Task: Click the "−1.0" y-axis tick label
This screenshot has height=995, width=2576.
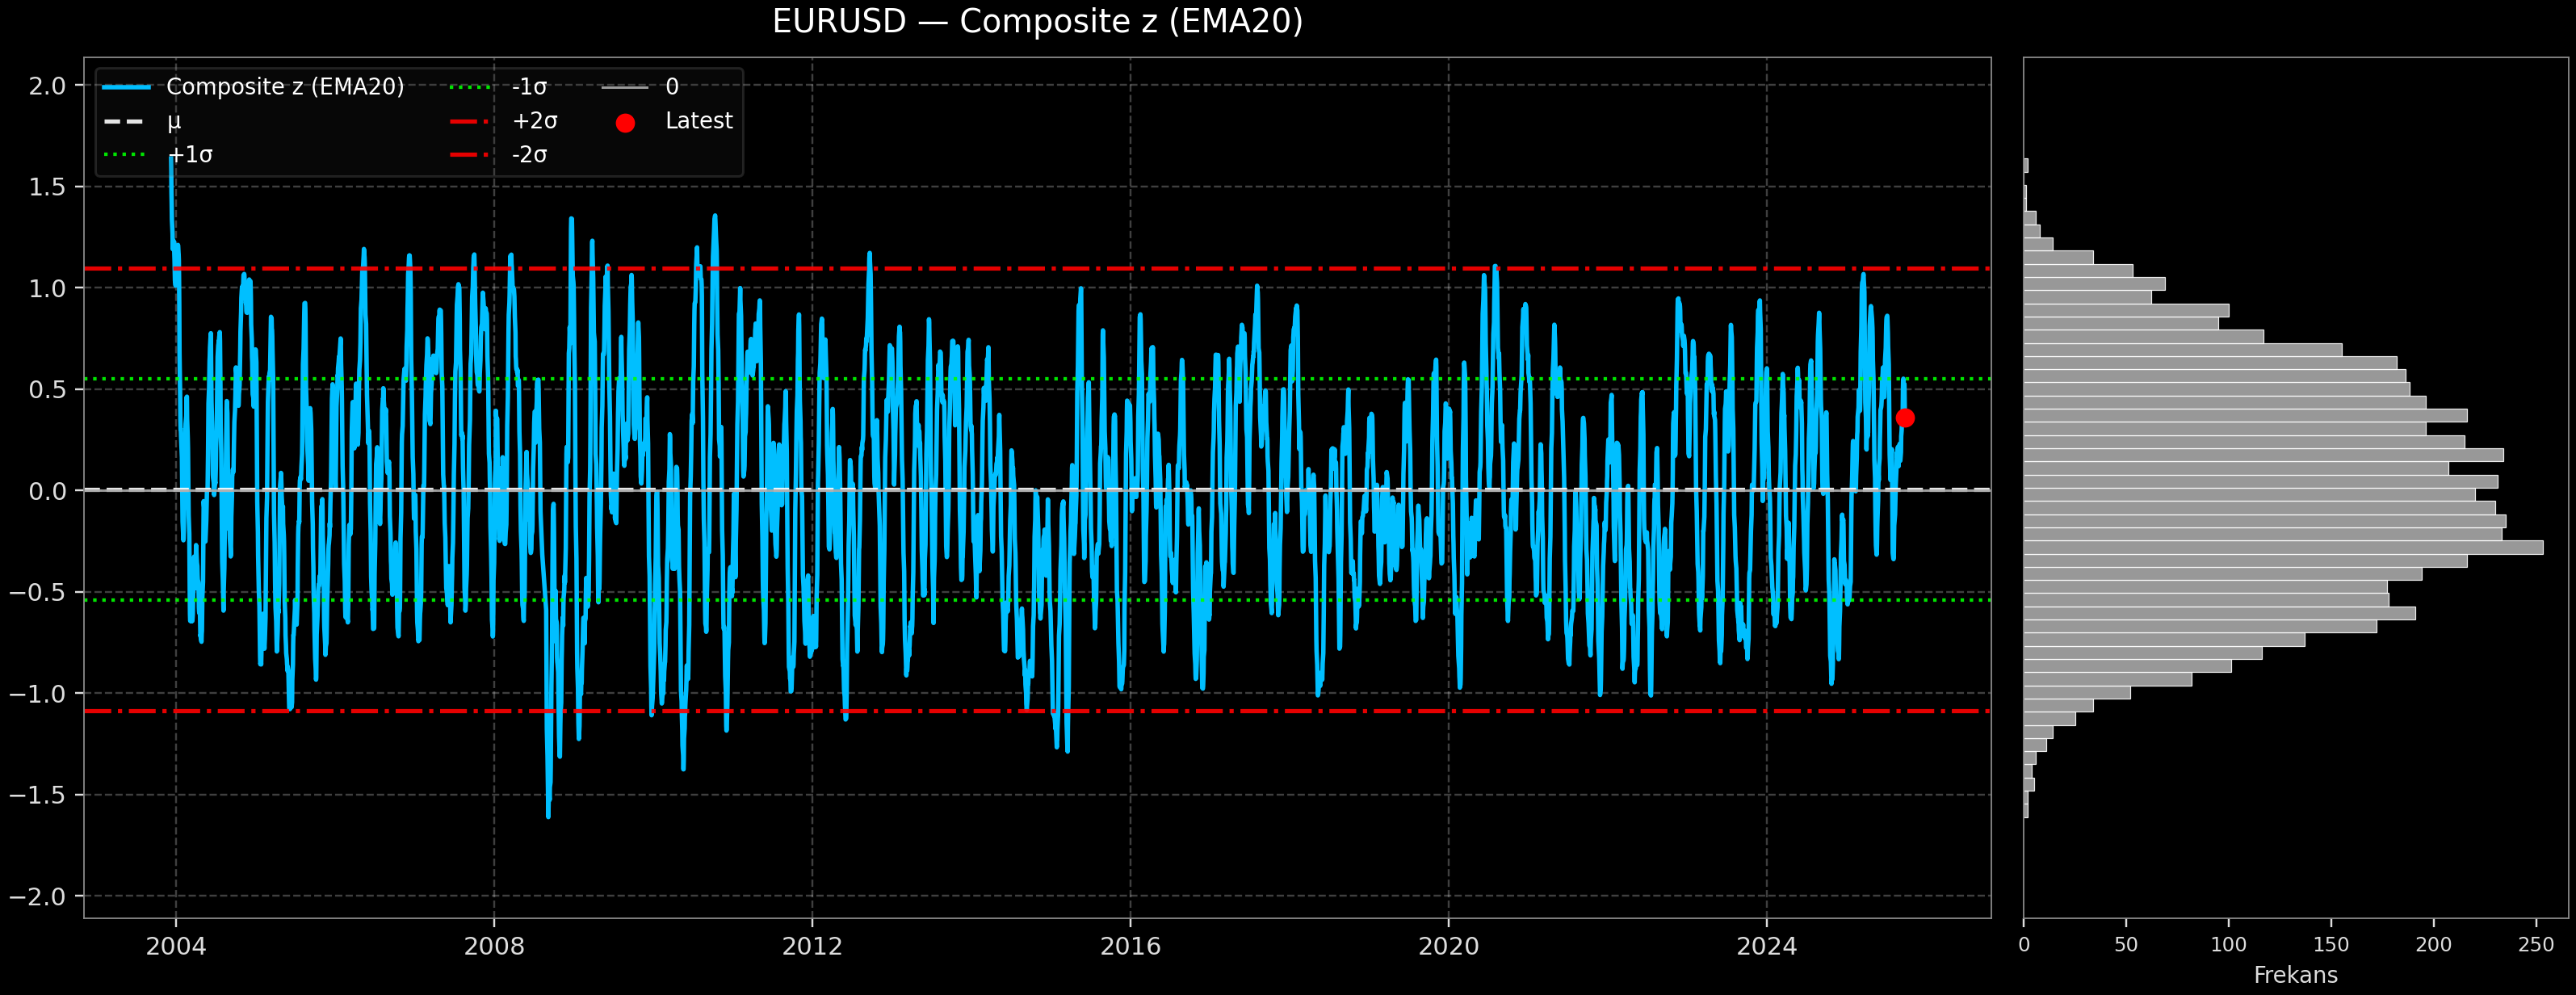Action: tap(38, 693)
